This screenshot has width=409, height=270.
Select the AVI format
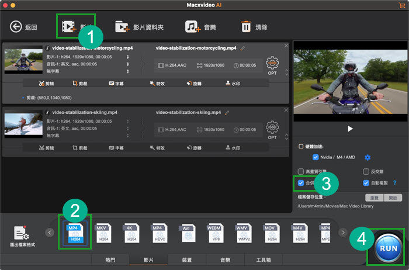point(188,233)
